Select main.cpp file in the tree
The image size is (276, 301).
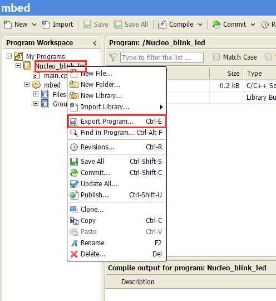[x=55, y=76]
